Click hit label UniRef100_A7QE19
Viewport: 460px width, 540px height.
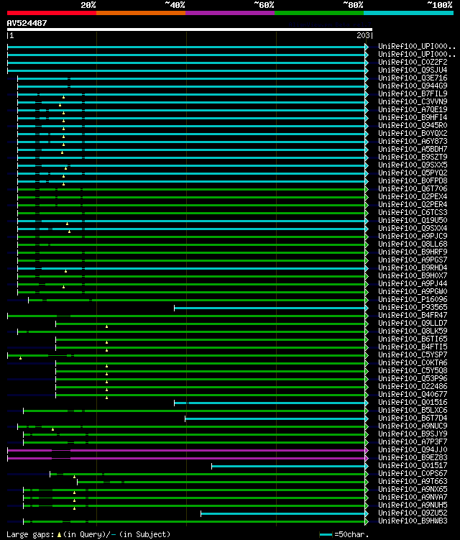tap(413, 109)
